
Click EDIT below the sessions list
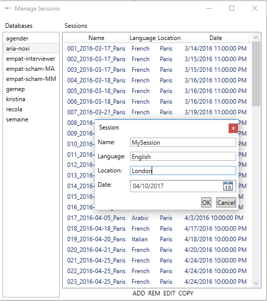(169, 293)
